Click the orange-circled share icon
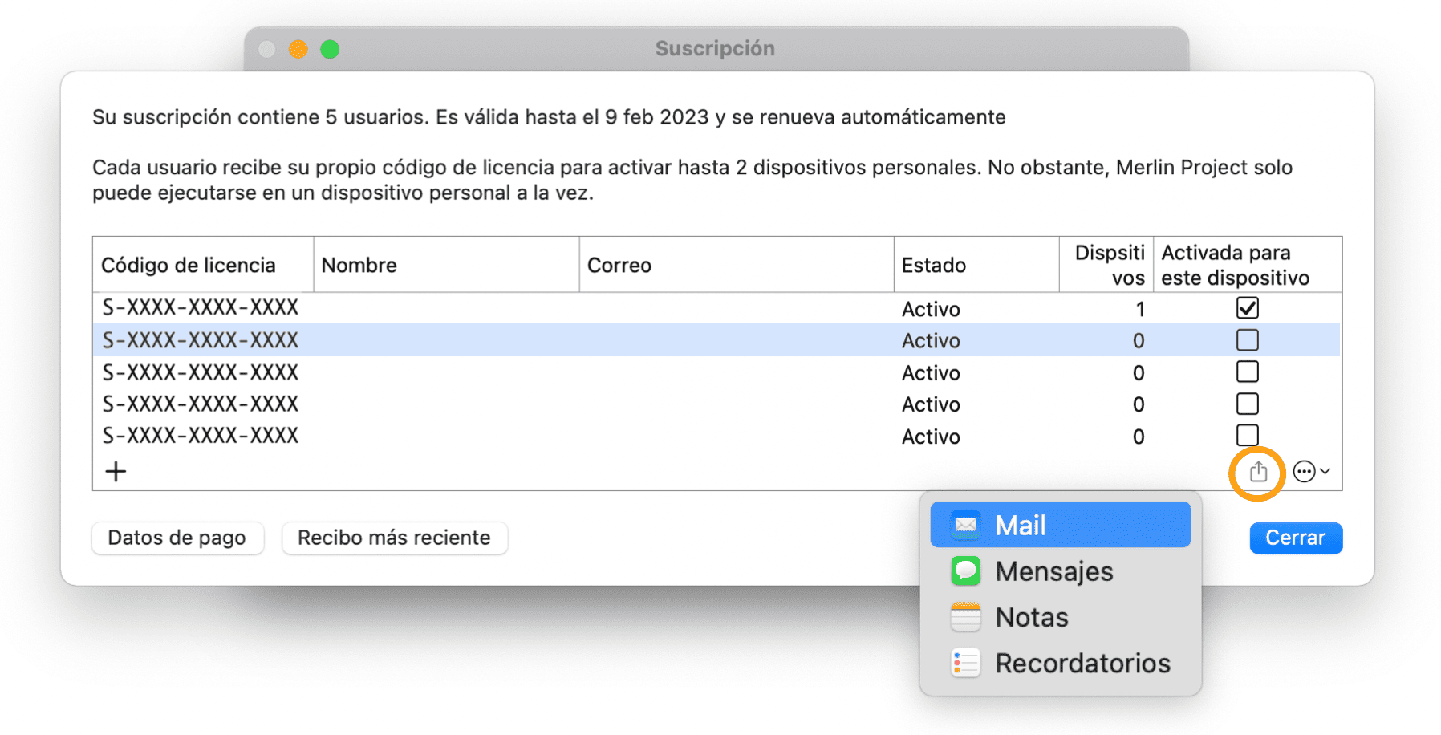 [1258, 473]
